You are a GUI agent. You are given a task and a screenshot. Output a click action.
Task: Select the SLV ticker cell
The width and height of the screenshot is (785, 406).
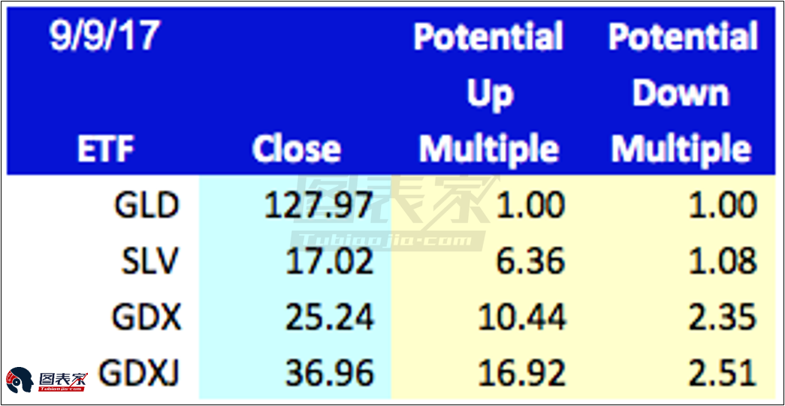pos(149,261)
